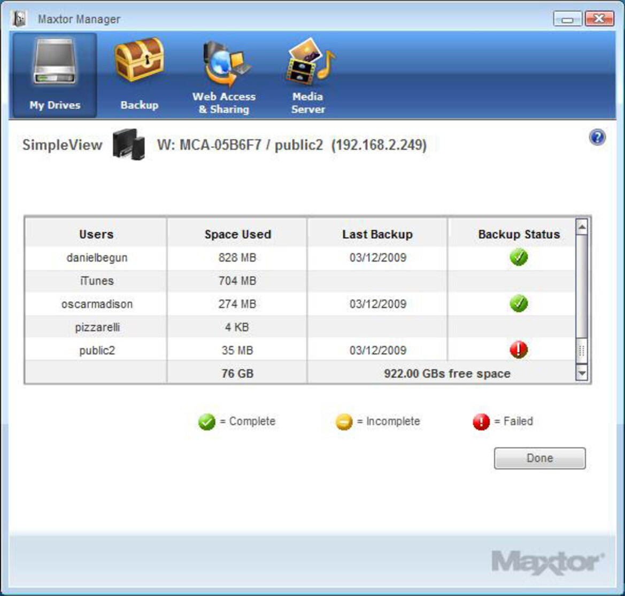Open the My Drives section
This screenshot has height=596, width=625.
[55, 75]
